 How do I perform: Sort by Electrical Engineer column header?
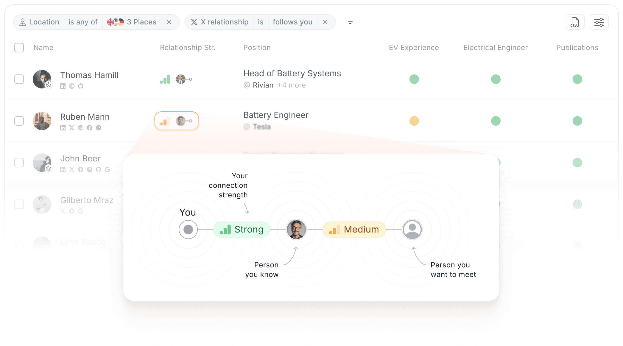coord(496,48)
